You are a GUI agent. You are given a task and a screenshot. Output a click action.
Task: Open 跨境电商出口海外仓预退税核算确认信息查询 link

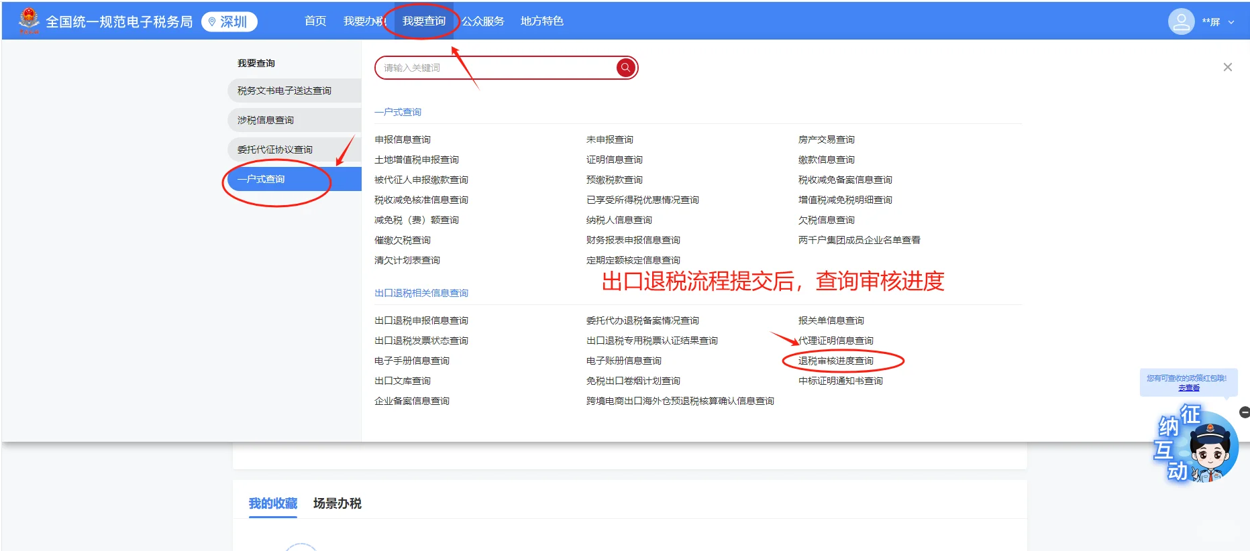tap(680, 401)
